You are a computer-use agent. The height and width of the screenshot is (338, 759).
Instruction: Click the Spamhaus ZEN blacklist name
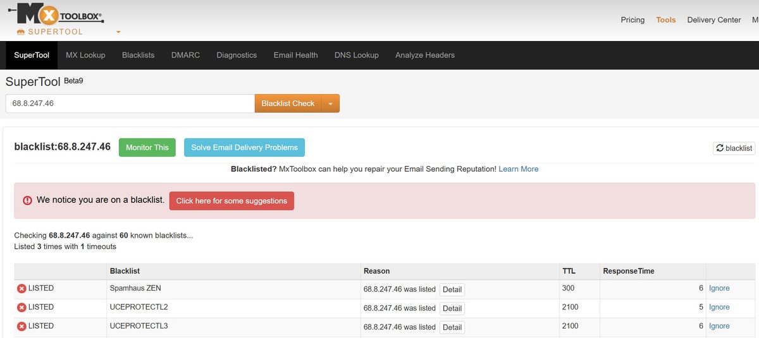pyautogui.click(x=135, y=288)
